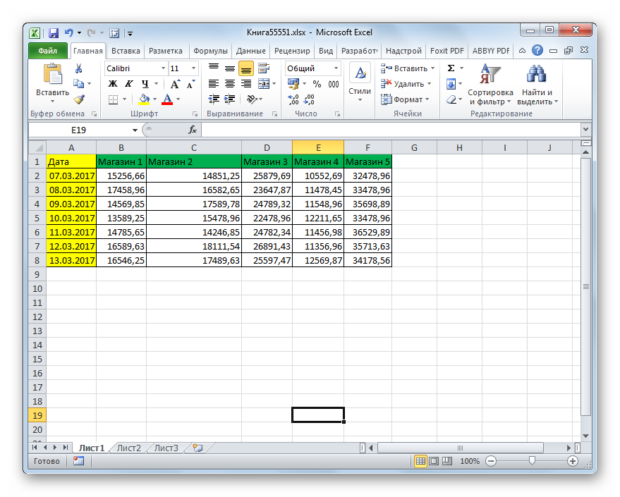
Task: Open the Файл tab
Action: click(x=47, y=51)
